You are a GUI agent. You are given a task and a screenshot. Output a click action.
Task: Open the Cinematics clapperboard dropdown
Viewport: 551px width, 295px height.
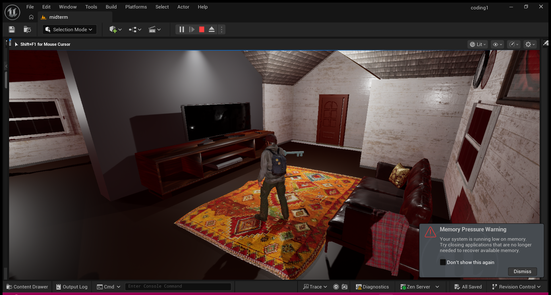pyautogui.click(x=155, y=29)
